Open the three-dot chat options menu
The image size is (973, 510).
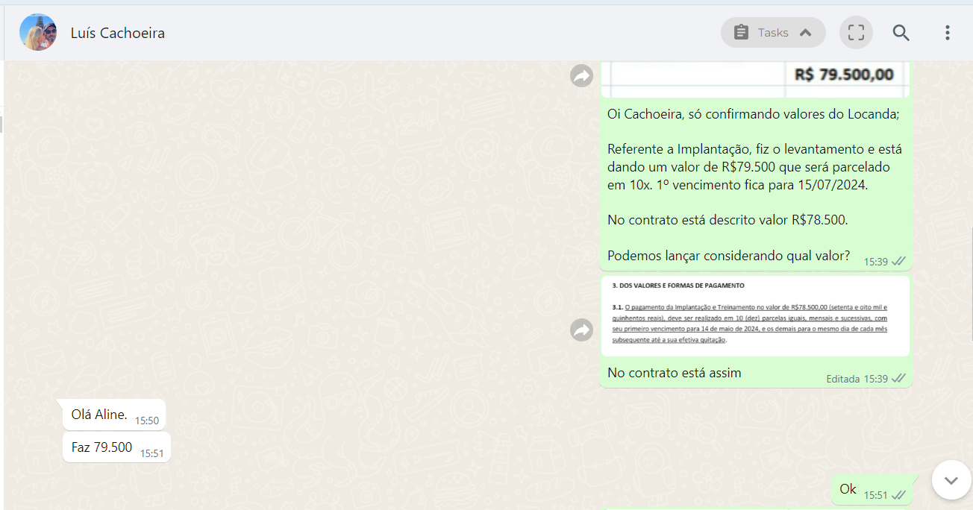[947, 33]
